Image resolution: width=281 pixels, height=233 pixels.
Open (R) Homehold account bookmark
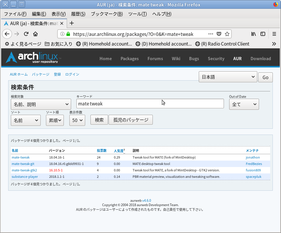point(104,44)
